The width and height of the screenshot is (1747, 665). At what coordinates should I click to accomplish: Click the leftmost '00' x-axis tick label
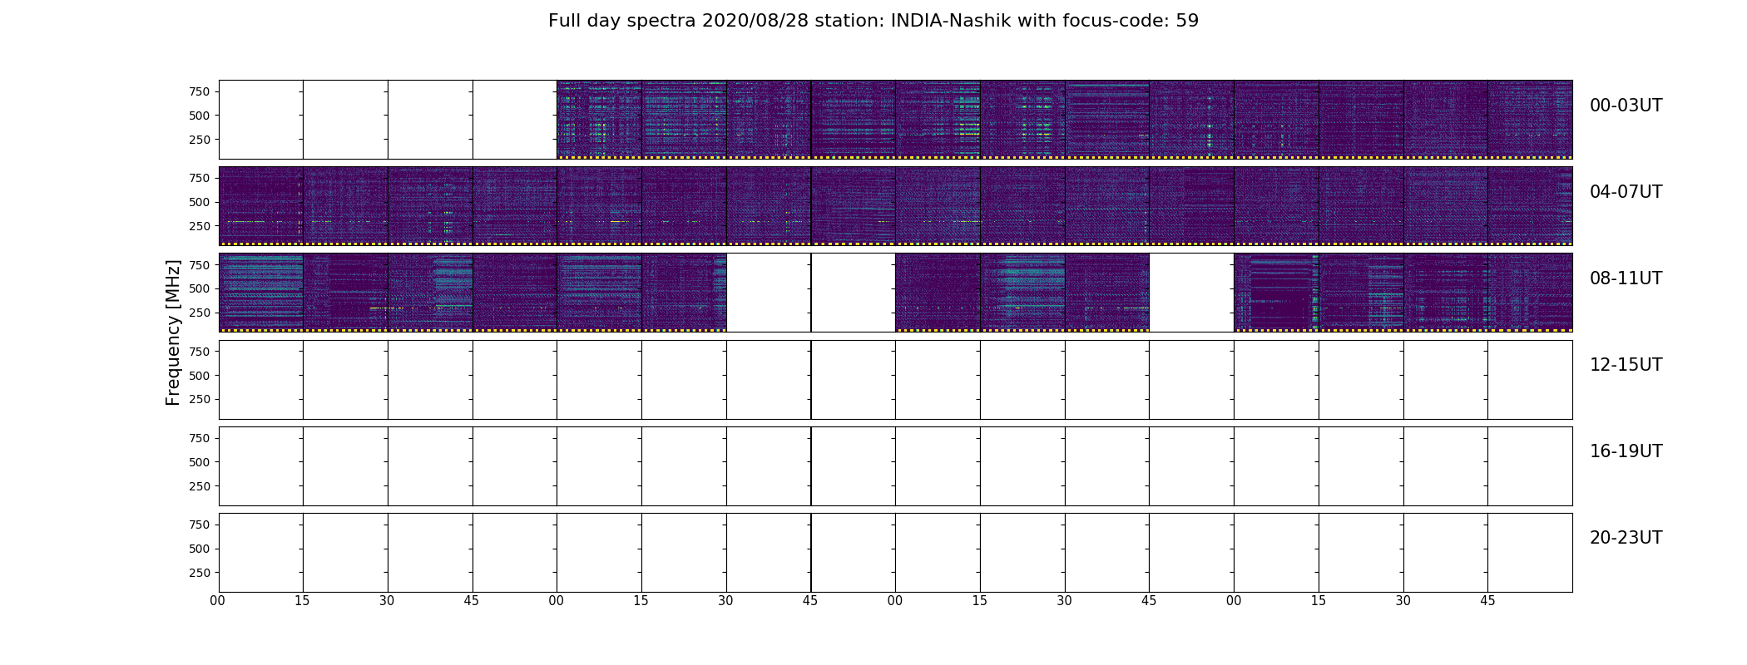click(218, 601)
